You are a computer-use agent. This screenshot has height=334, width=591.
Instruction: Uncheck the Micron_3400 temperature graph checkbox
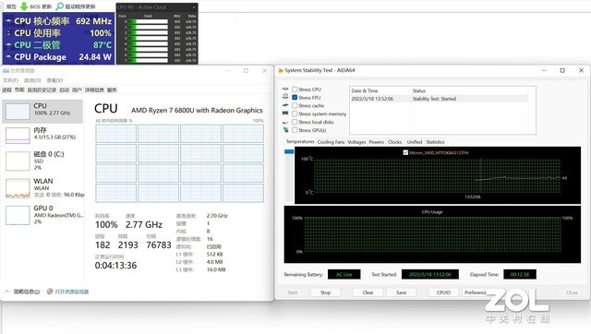[405, 152]
